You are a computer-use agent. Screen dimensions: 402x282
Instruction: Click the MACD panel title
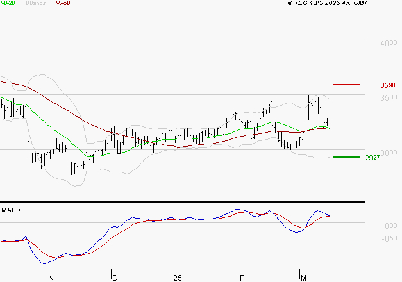click(x=11, y=210)
